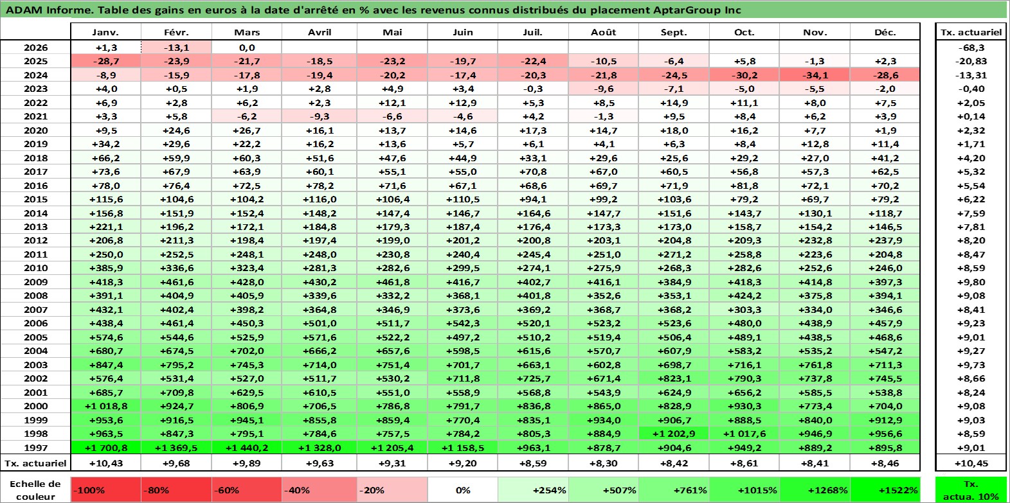The width and height of the screenshot is (1010, 503).
Task: Click the -60% color scale swatch
Action: click(x=247, y=490)
